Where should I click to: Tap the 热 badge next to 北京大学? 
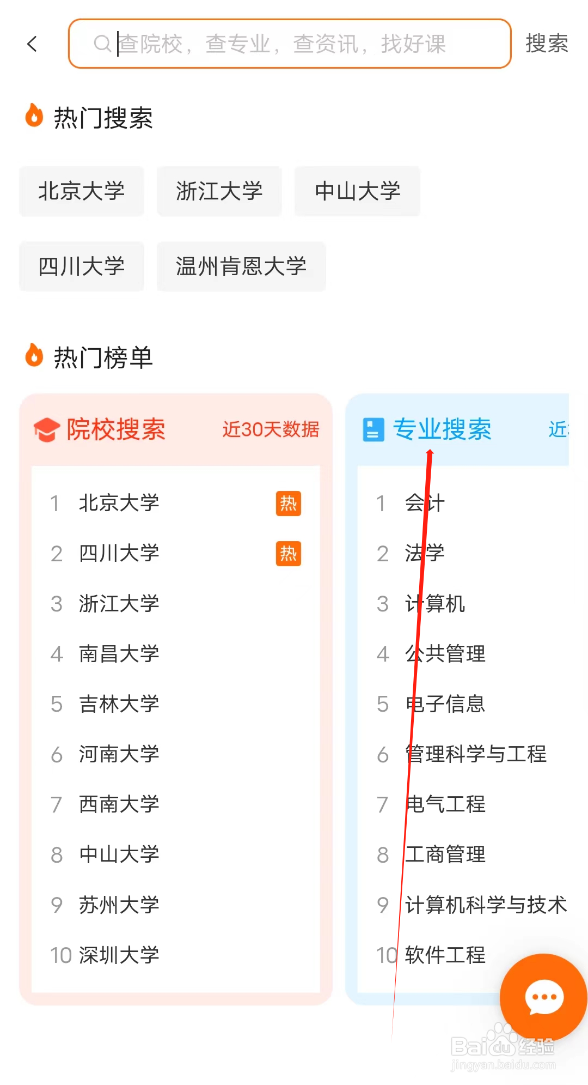(x=287, y=504)
